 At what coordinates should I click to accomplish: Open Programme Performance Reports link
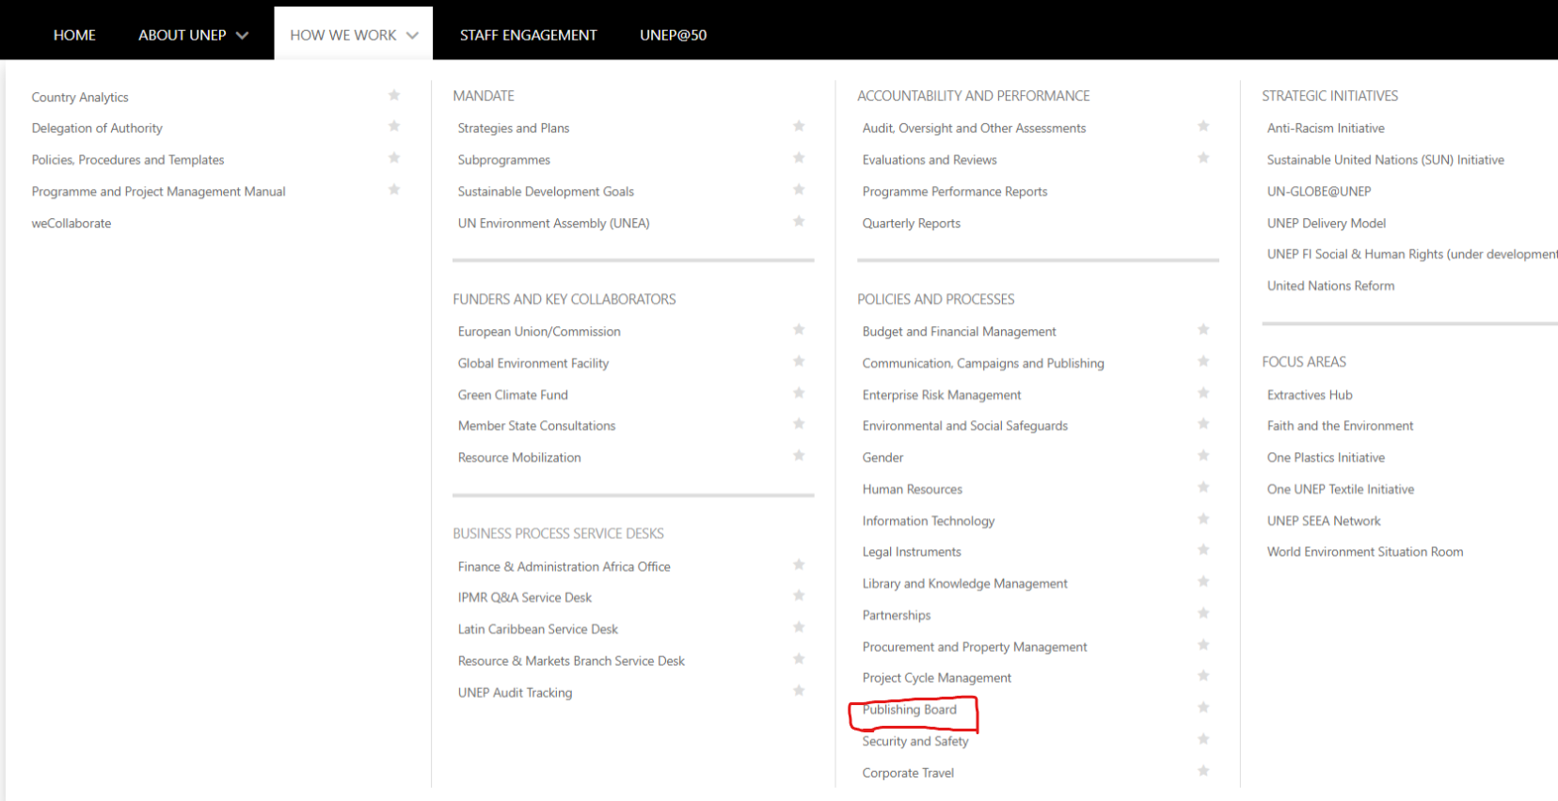(954, 192)
